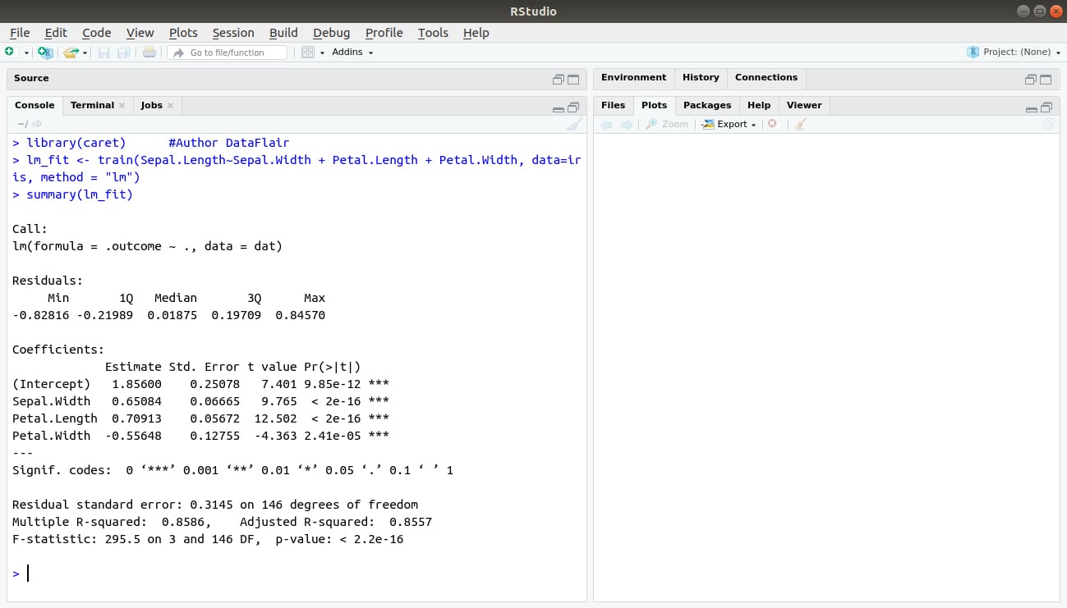Remove the current plot with the red X icon
Viewport: 1067px width, 608px height.
pos(772,124)
